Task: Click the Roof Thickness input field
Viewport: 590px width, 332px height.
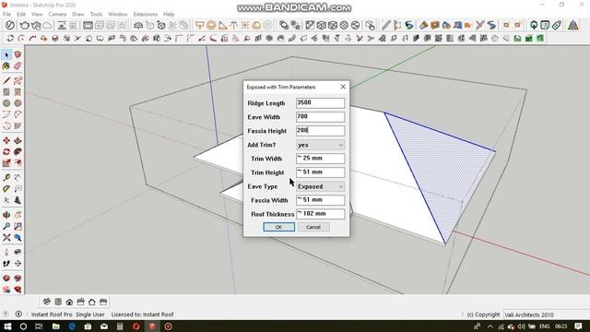Action: [x=320, y=214]
